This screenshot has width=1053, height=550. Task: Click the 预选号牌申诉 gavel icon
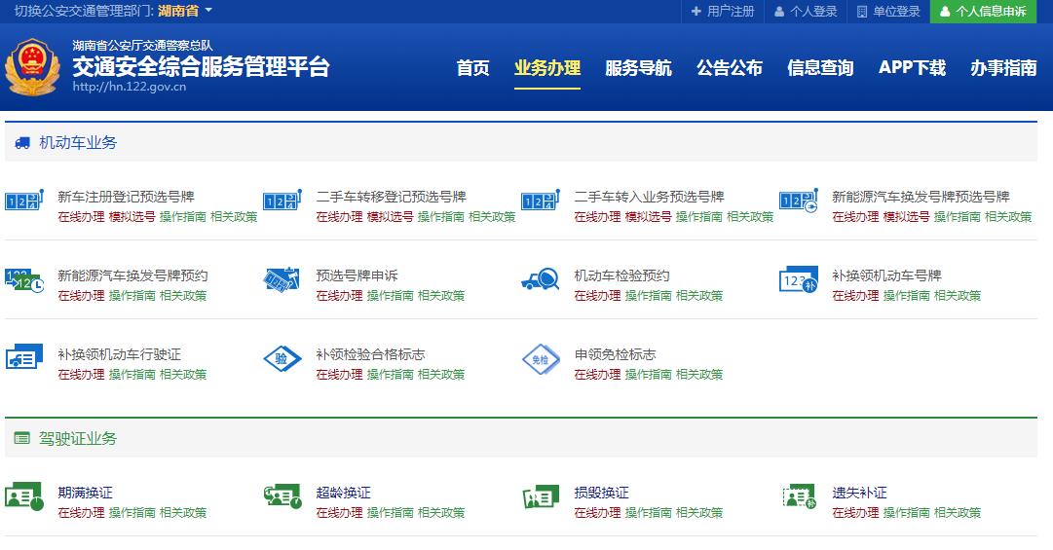282,279
